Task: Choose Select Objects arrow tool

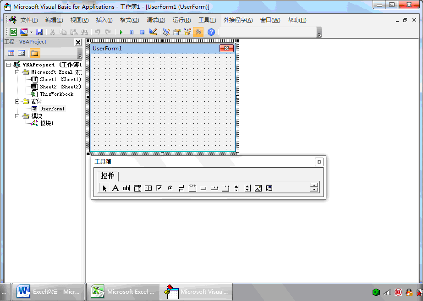Action: 104,188
